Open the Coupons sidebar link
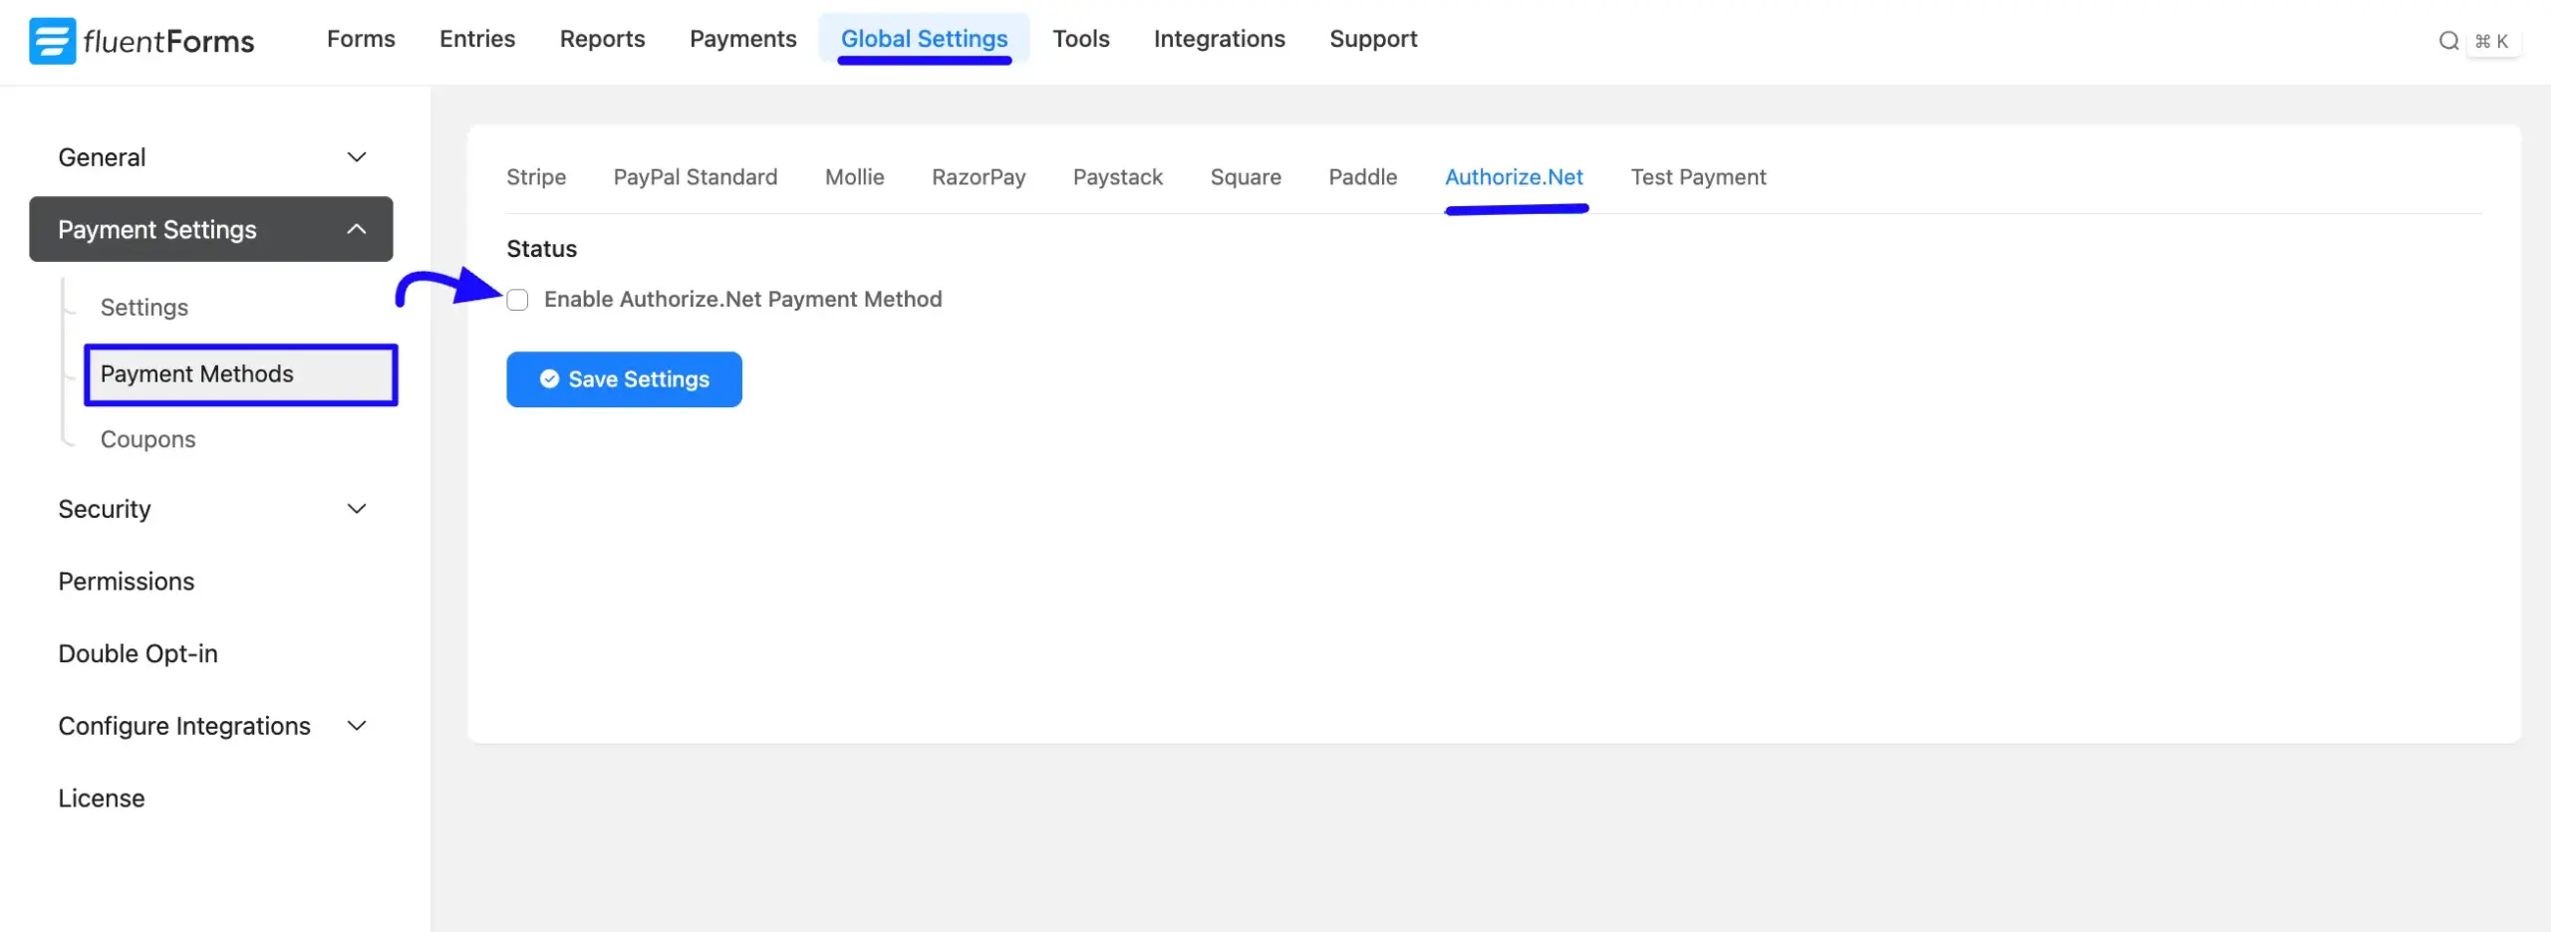This screenshot has width=2551, height=932. 147,438
